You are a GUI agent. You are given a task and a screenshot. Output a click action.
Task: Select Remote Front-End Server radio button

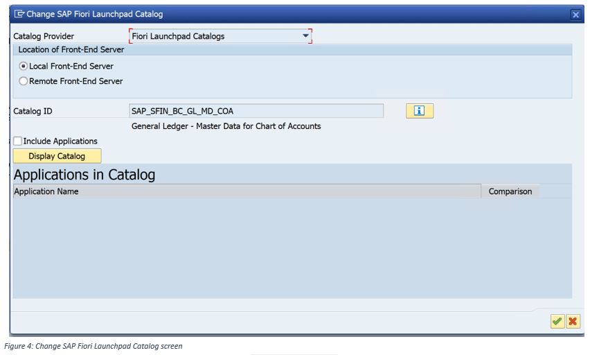tap(24, 81)
